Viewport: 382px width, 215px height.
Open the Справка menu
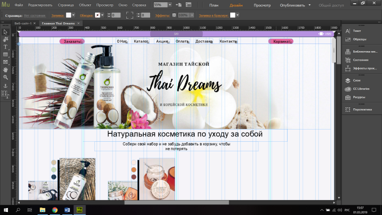pos(139,5)
